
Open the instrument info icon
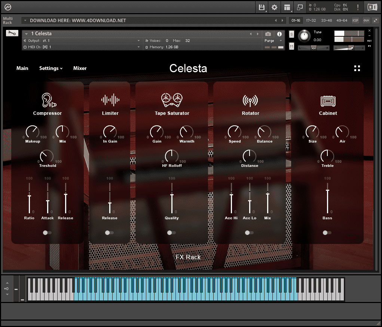(279, 34)
